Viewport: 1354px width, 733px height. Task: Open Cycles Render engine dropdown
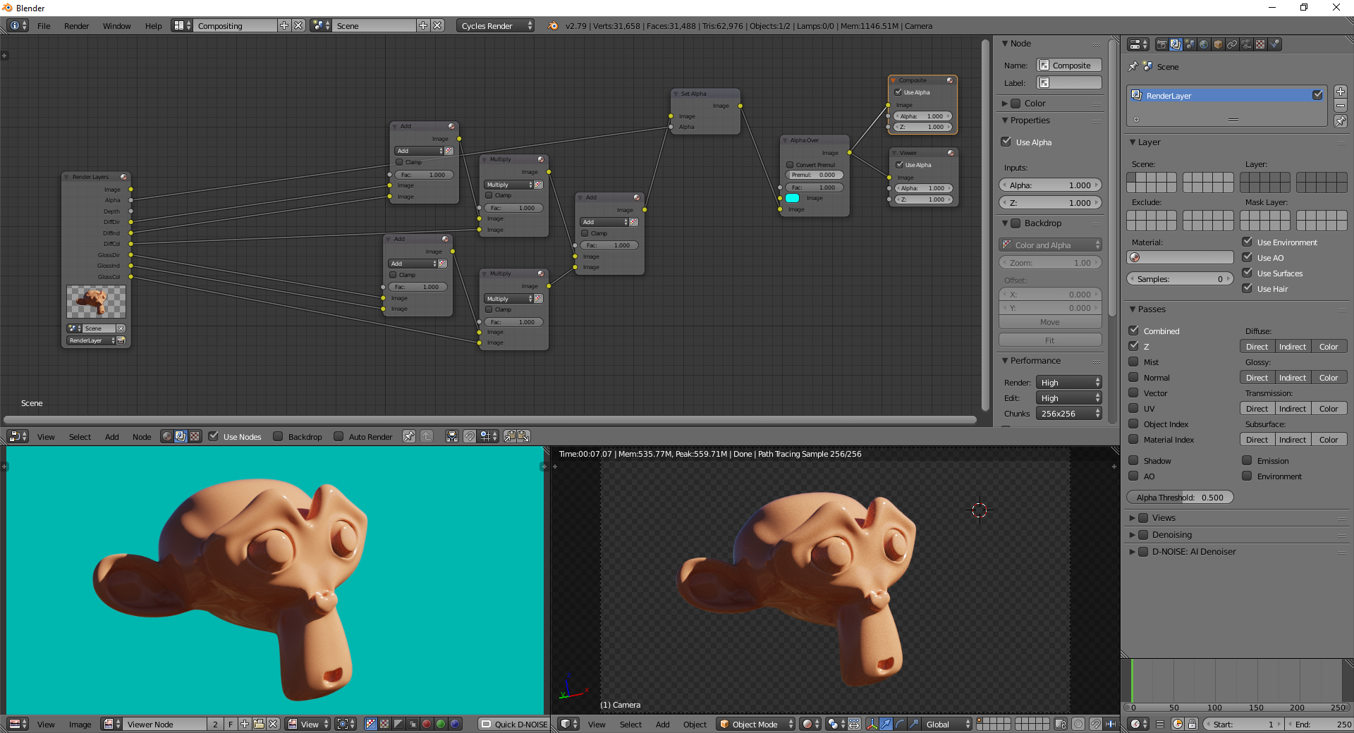tap(496, 25)
